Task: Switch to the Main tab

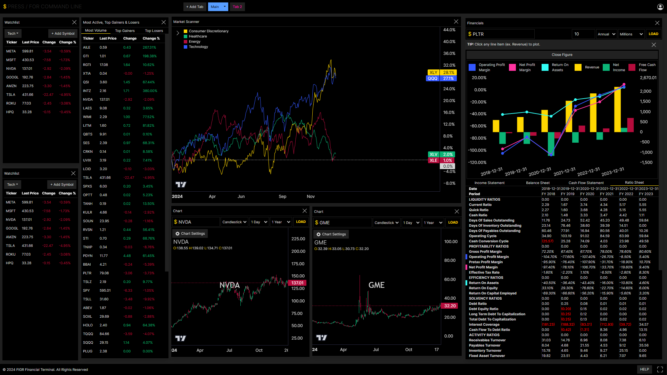Action: click(x=215, y=7)
